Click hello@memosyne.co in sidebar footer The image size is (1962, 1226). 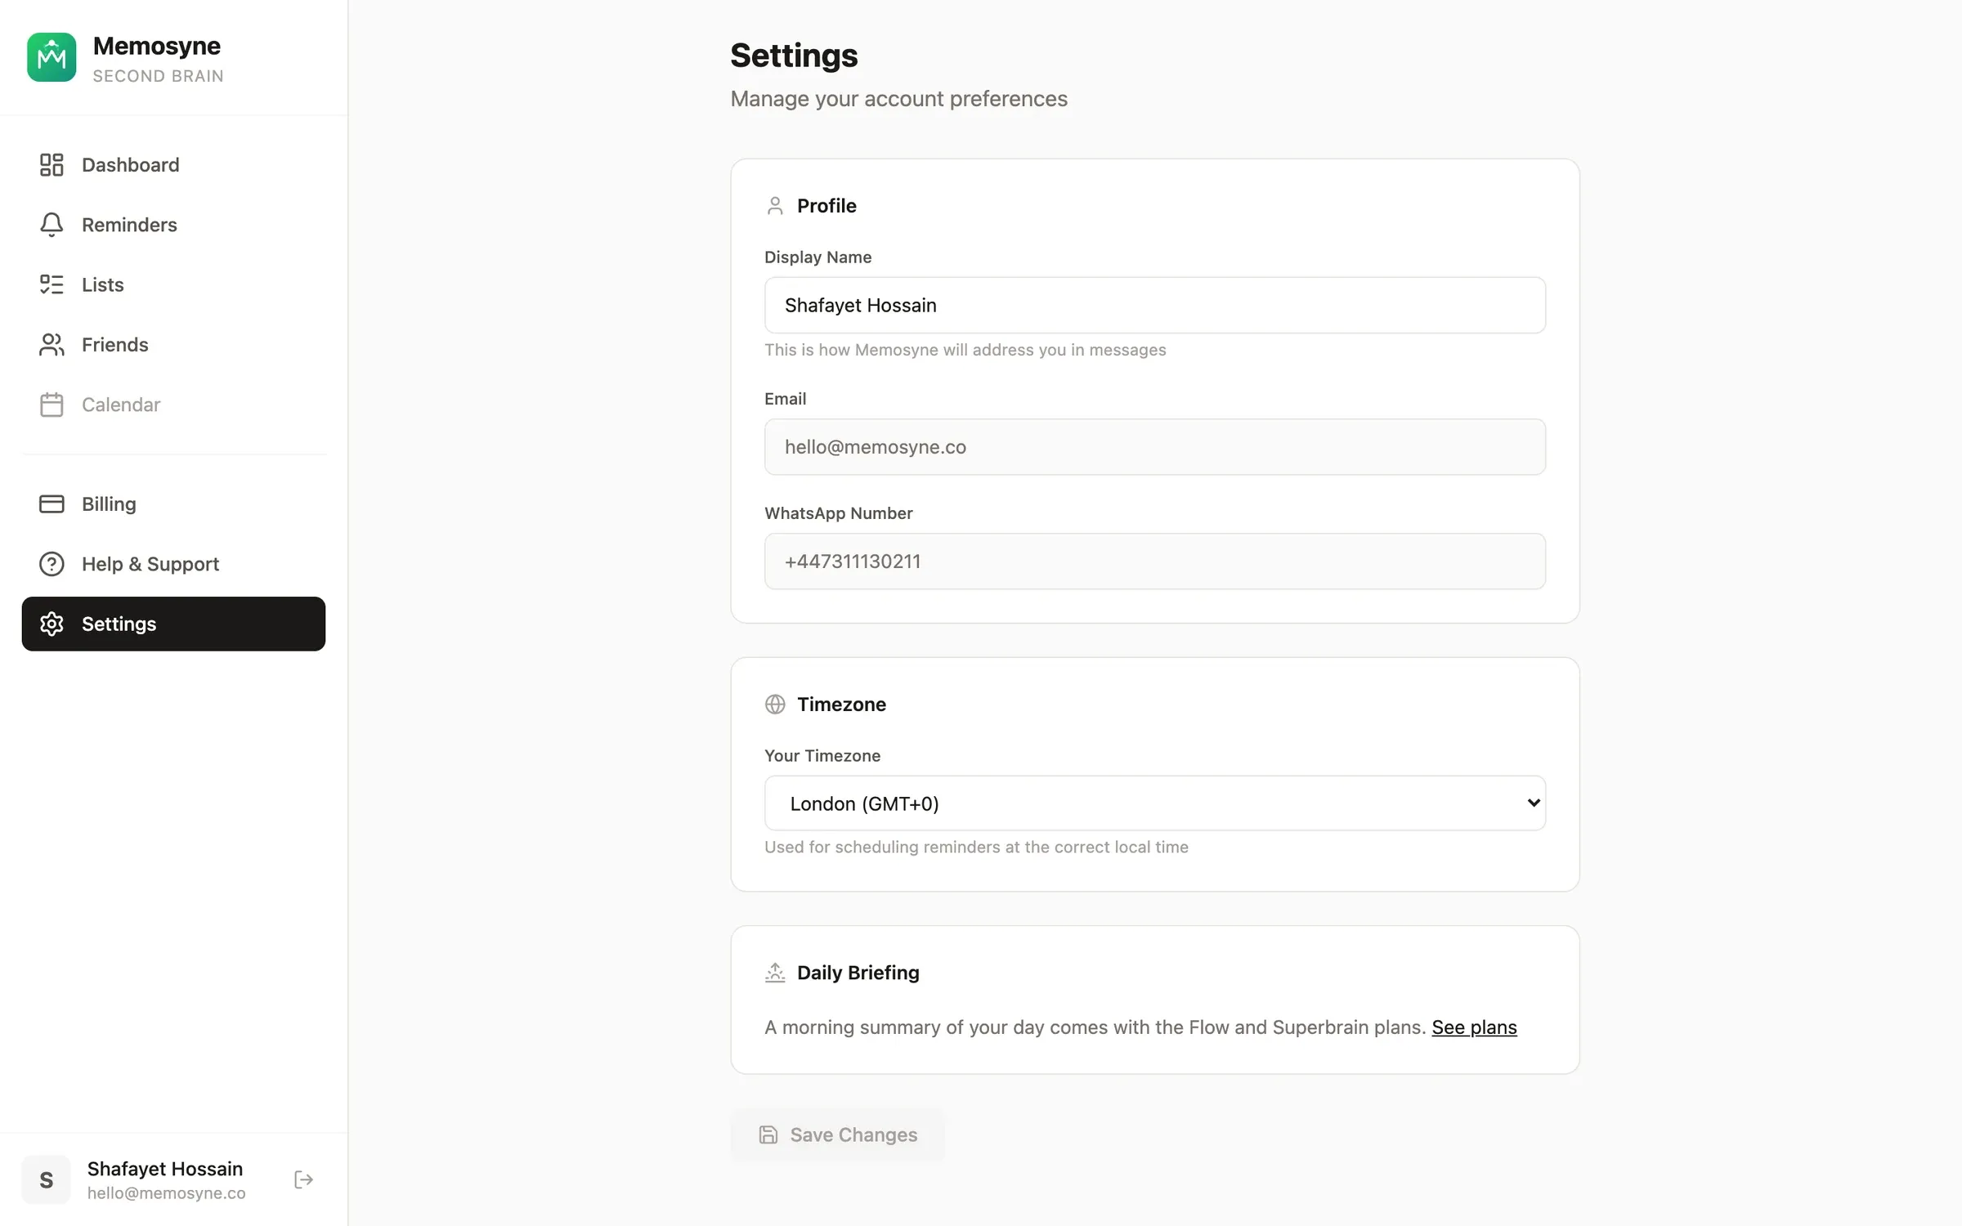click(x=167, y=1193)
